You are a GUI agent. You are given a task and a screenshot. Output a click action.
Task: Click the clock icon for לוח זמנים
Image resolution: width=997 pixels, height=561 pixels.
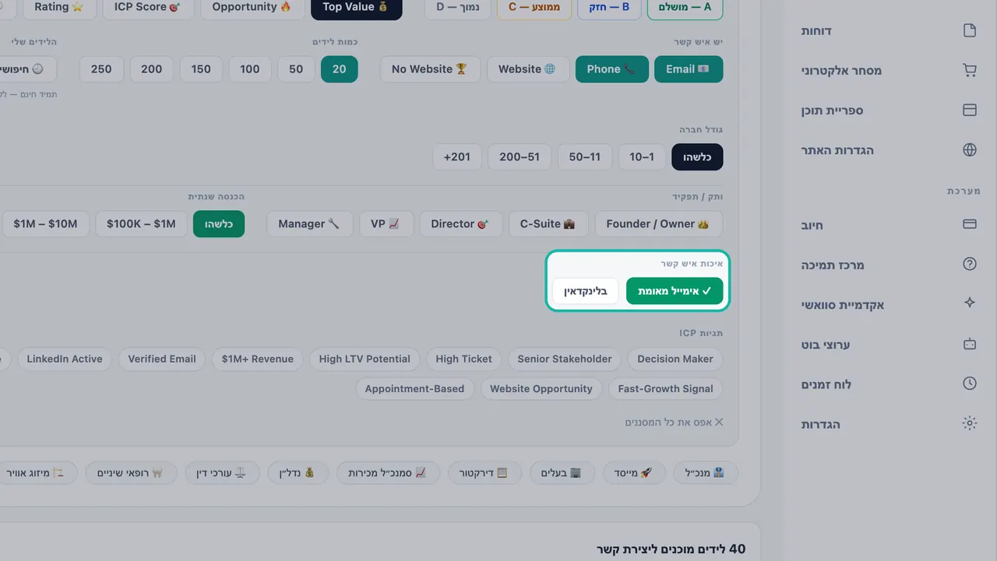pos(970,383)
